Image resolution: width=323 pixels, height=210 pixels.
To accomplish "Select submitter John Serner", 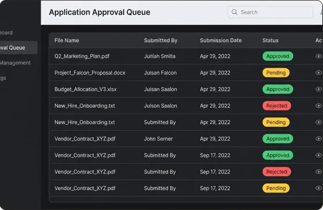I will click(x=158, y=138).
